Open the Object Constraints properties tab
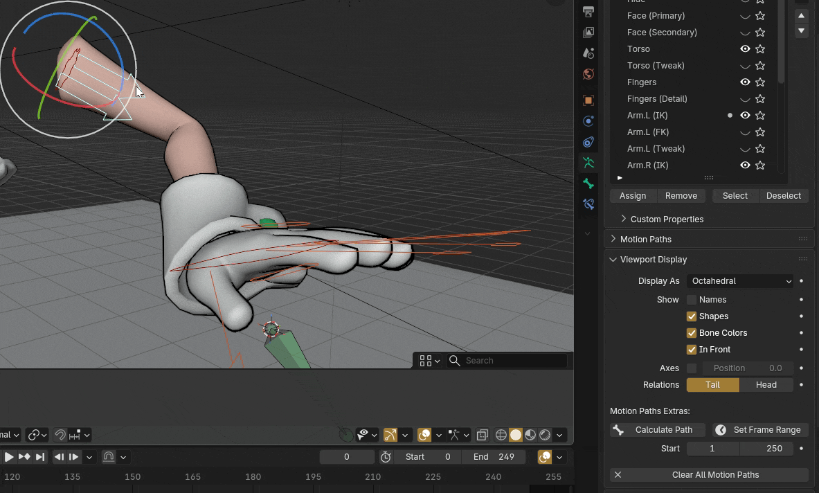Screen dimensions: 819x493 588,142
